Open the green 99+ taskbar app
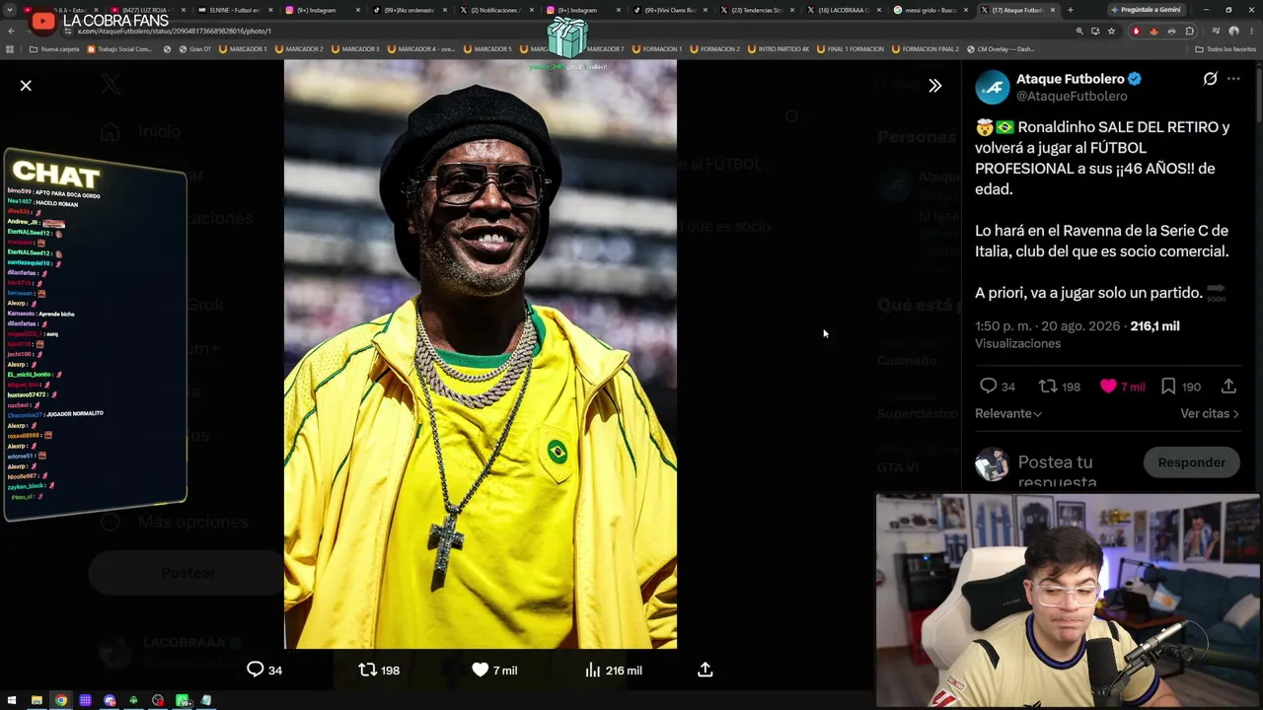The image size is (1263, 710). (183, 700)
